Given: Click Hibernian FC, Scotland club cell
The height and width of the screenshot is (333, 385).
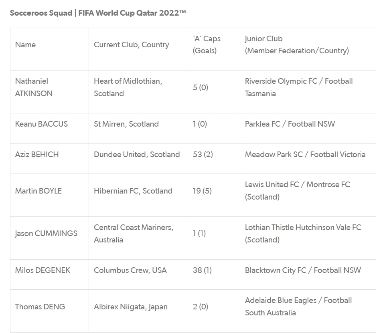Looking at the screenshot, I should [x=133, y=191].
